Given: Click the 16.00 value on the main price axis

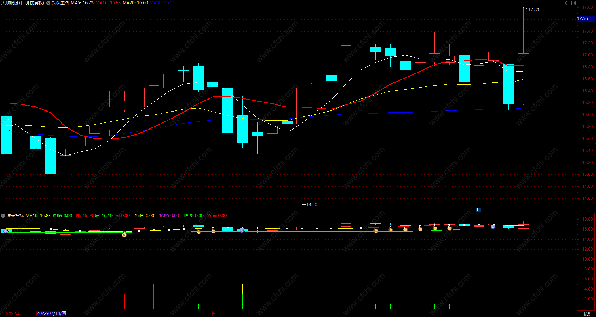Looking at the screenshot, I should point(587,115).
